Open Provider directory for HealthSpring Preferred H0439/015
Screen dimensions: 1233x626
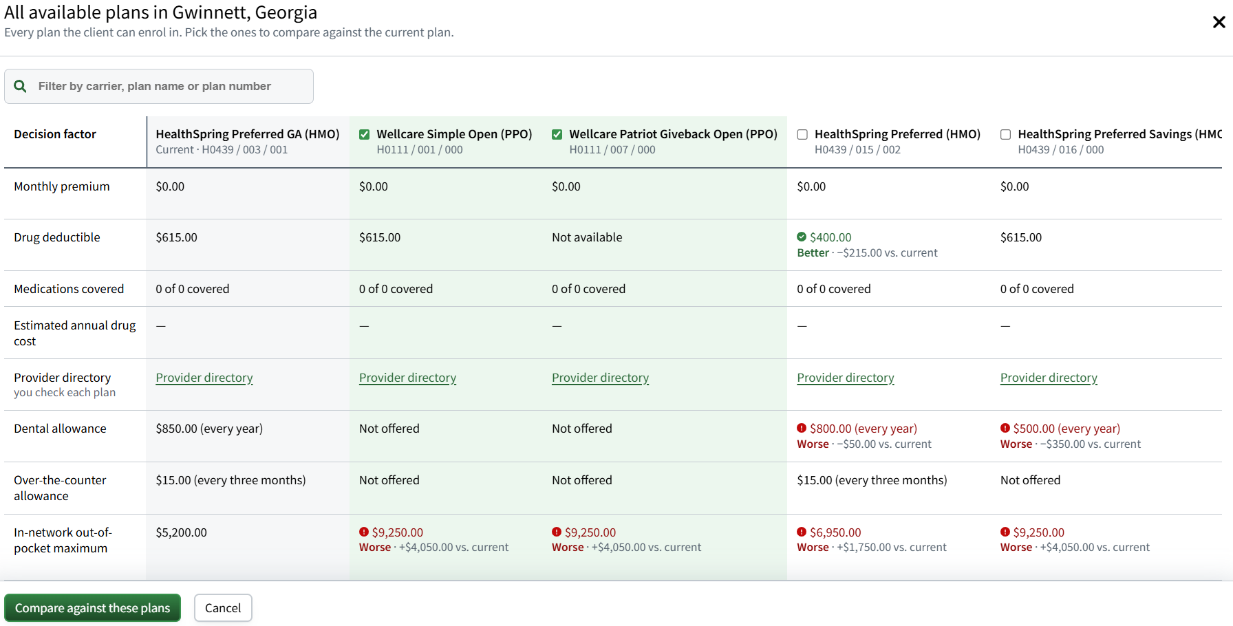click(846, 378)
